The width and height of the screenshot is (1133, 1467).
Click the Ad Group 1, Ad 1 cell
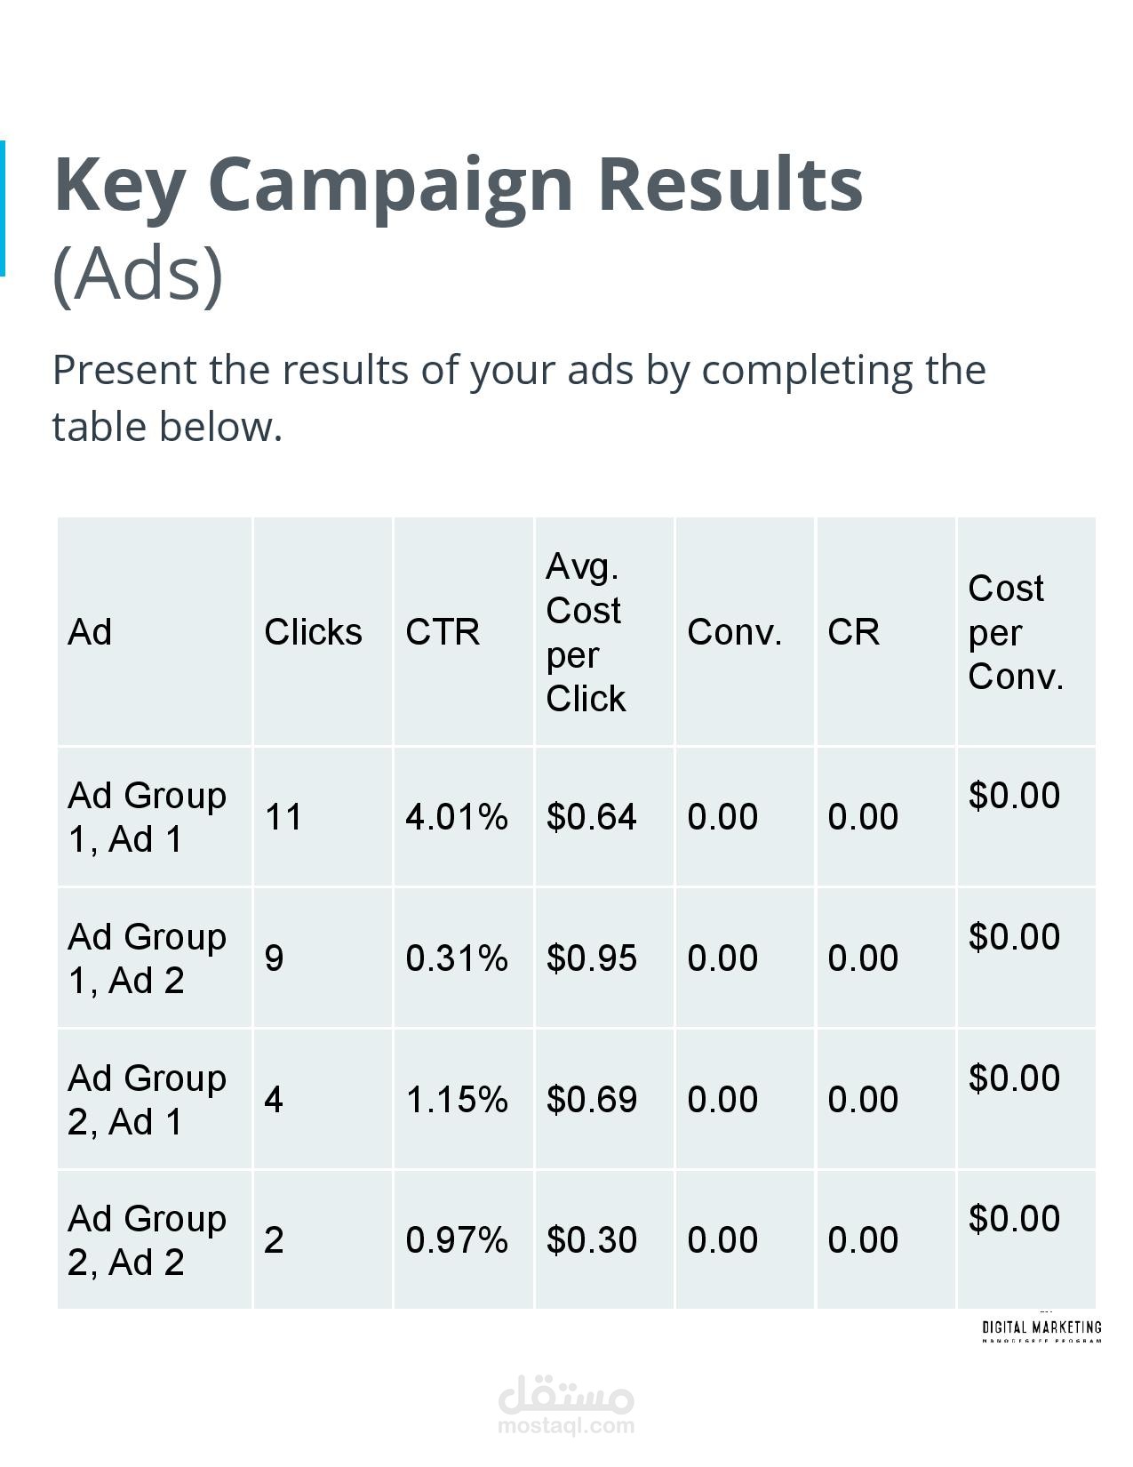point(148,816)
